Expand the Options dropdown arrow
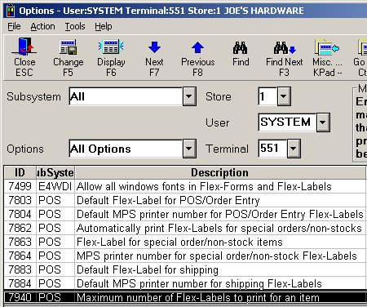This screenshot has height=307, width=367. [189, 149]
